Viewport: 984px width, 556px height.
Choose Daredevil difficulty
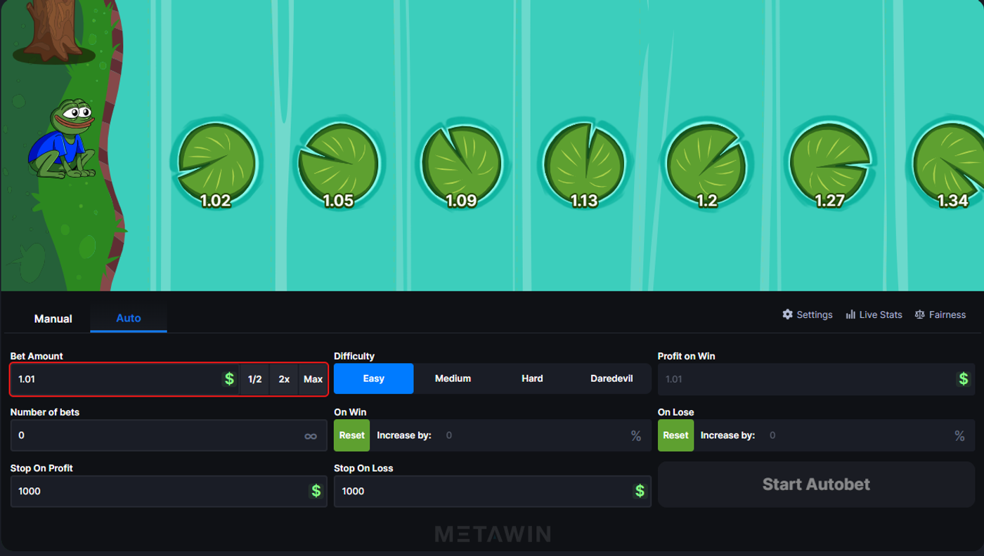click(x=611, y=378)
